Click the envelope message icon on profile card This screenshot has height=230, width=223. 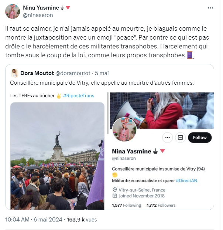(180, 138)
